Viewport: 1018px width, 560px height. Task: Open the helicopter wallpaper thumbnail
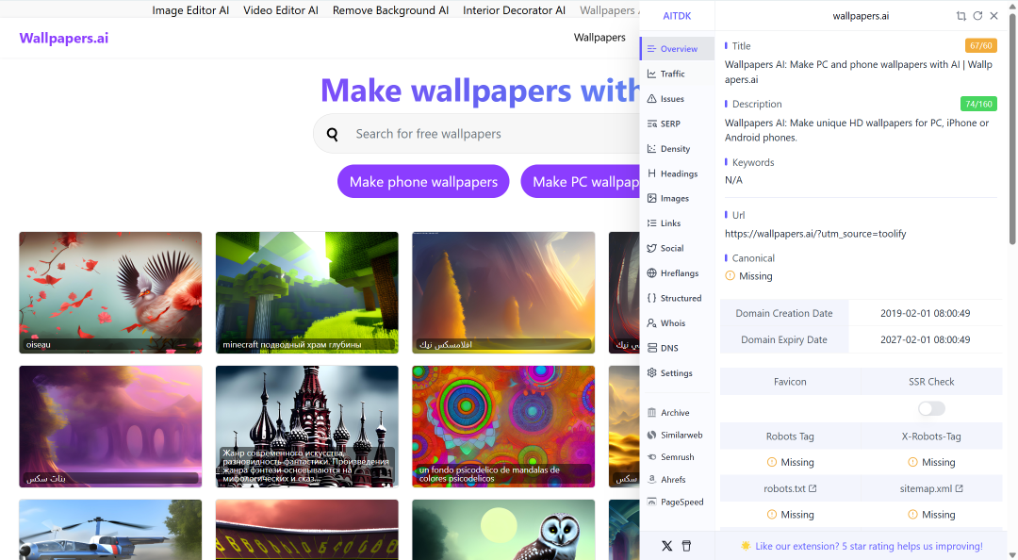[110, 530]
